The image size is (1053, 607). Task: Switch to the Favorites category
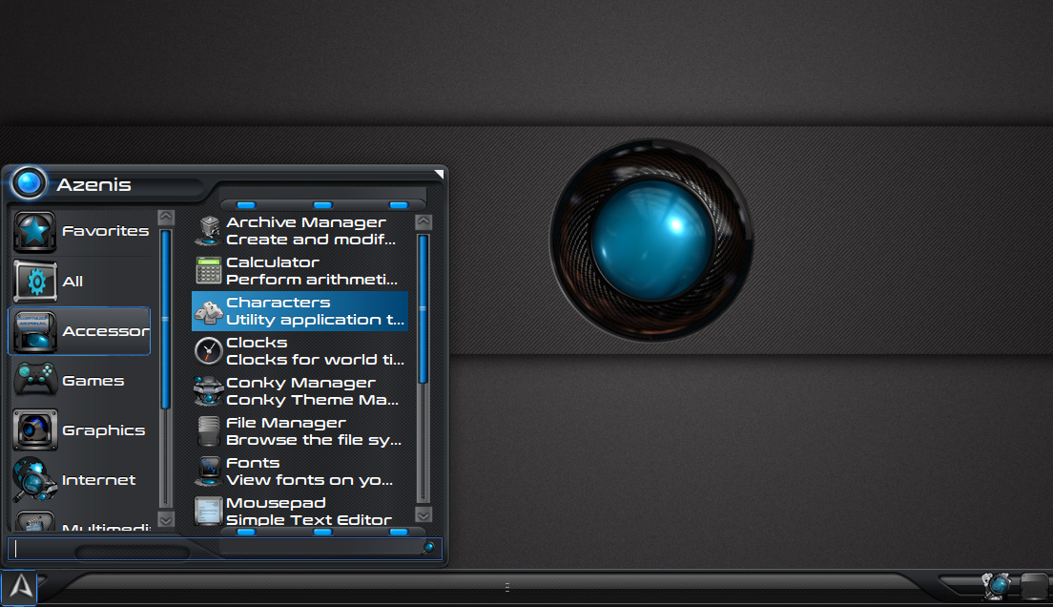tap(81, 232)
